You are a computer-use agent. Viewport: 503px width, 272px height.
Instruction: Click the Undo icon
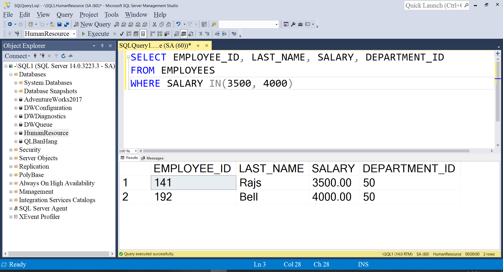pos(178,24)
